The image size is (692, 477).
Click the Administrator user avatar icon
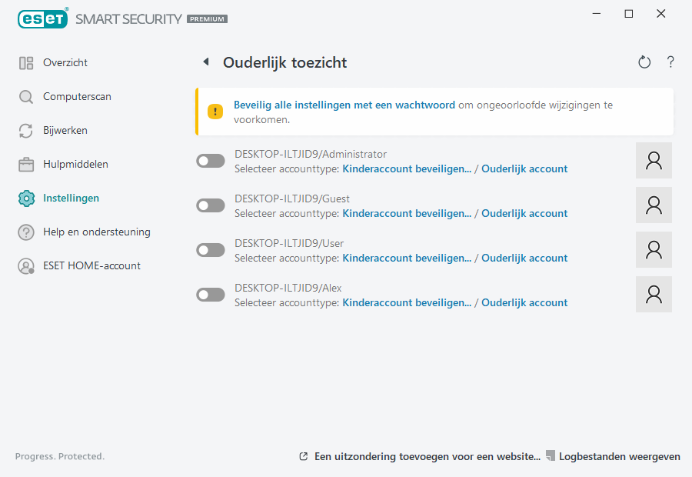pos(654,160)
